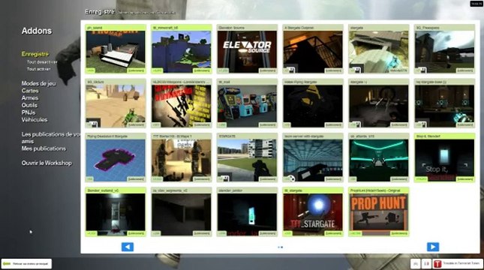Click Tout désactiver under Enregistré
The width and height of the screenshot is (484, 270).
(42, 62)
